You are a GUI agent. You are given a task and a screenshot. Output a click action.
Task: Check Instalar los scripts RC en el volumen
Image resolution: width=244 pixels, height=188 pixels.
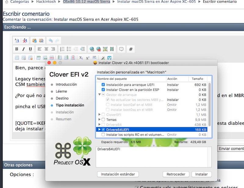103,134
